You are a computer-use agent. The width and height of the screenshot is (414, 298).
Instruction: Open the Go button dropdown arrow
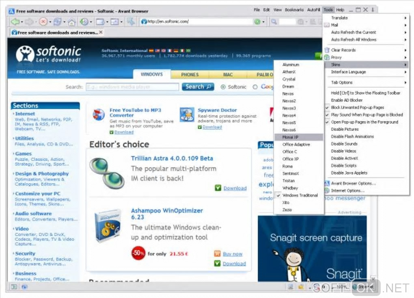(x=263, y=22)
